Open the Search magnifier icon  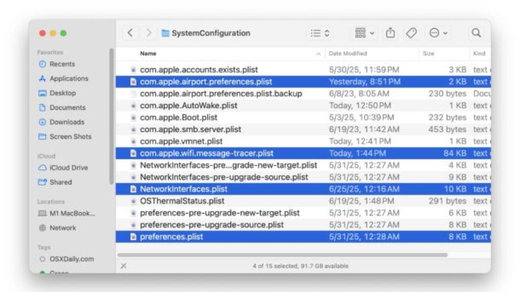[476, 33]
